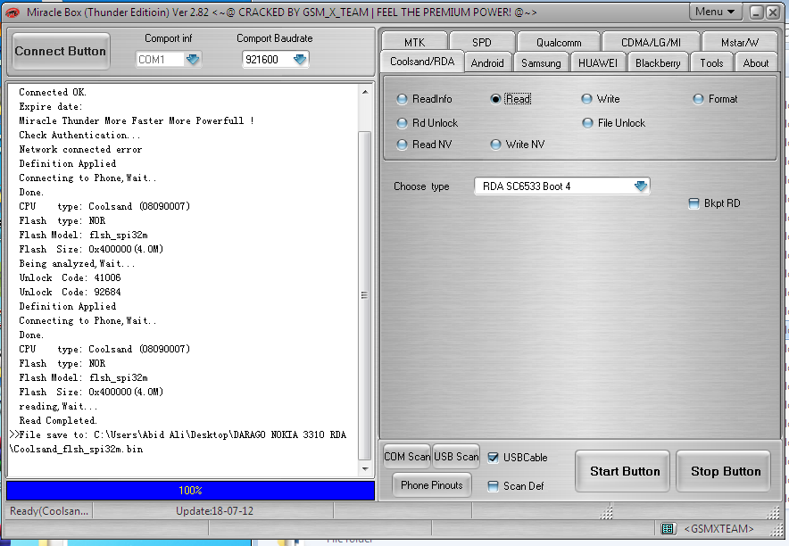Click the Phone Pinouts button
Screen dimensions: 789x546
tap(432, 485)
